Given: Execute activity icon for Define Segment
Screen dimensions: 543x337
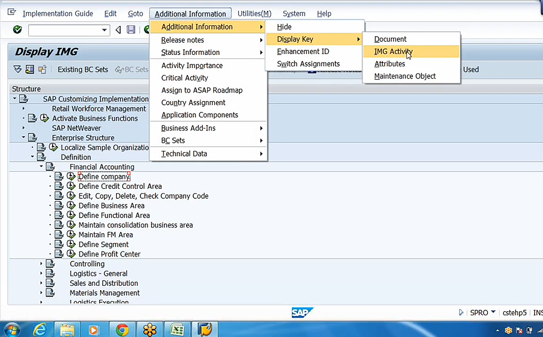Looking at the screenshot, I should coord(71,244).
